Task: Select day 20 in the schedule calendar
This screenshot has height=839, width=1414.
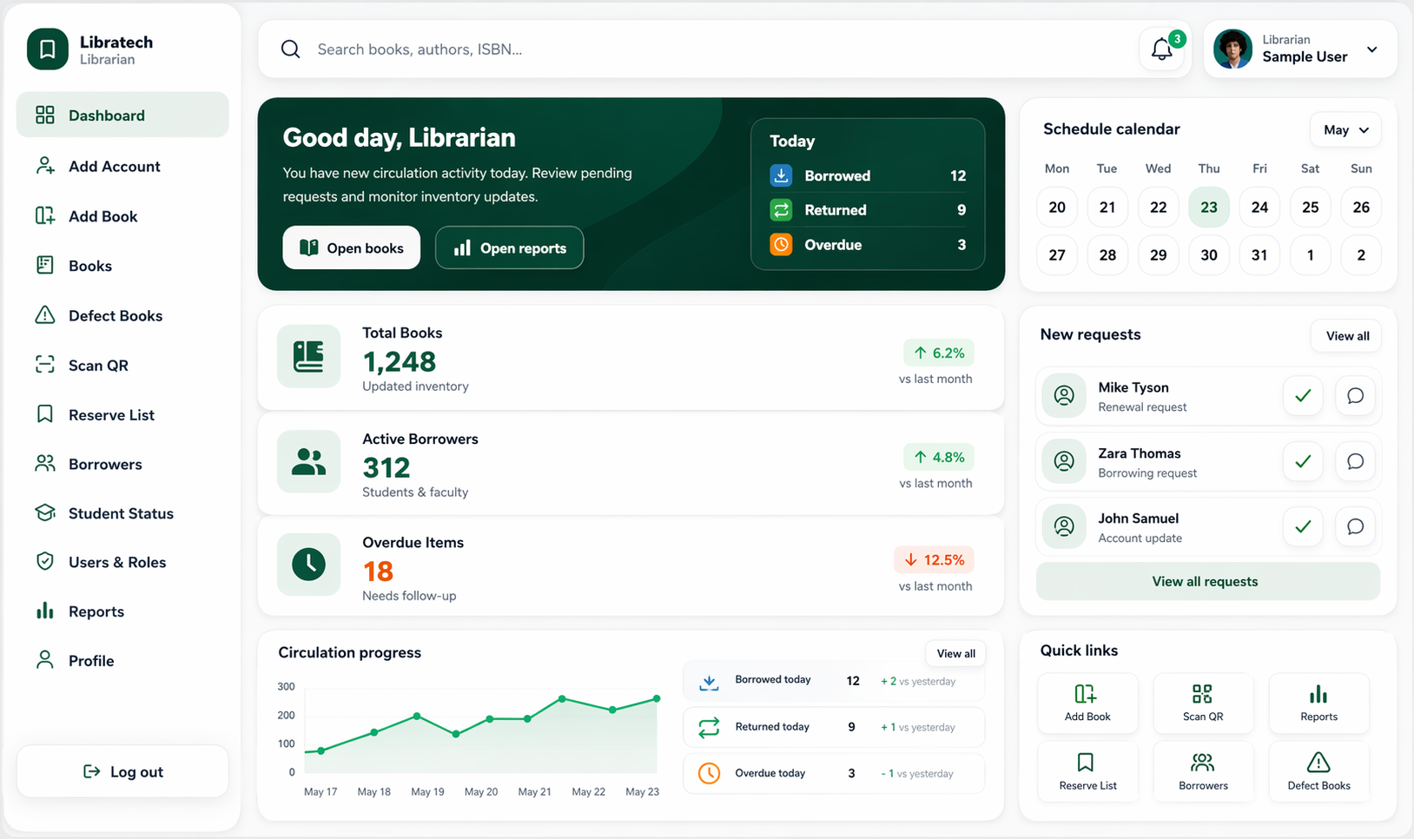Action: [x=1057, y=207]
